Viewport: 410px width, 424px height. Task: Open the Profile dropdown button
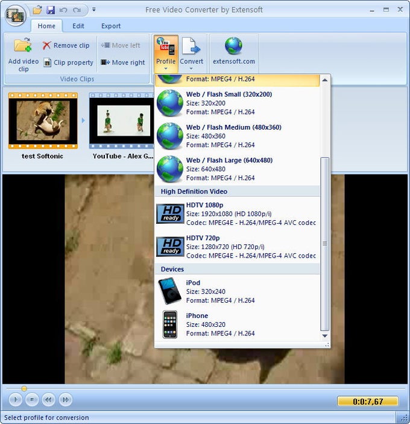(166, 54)
